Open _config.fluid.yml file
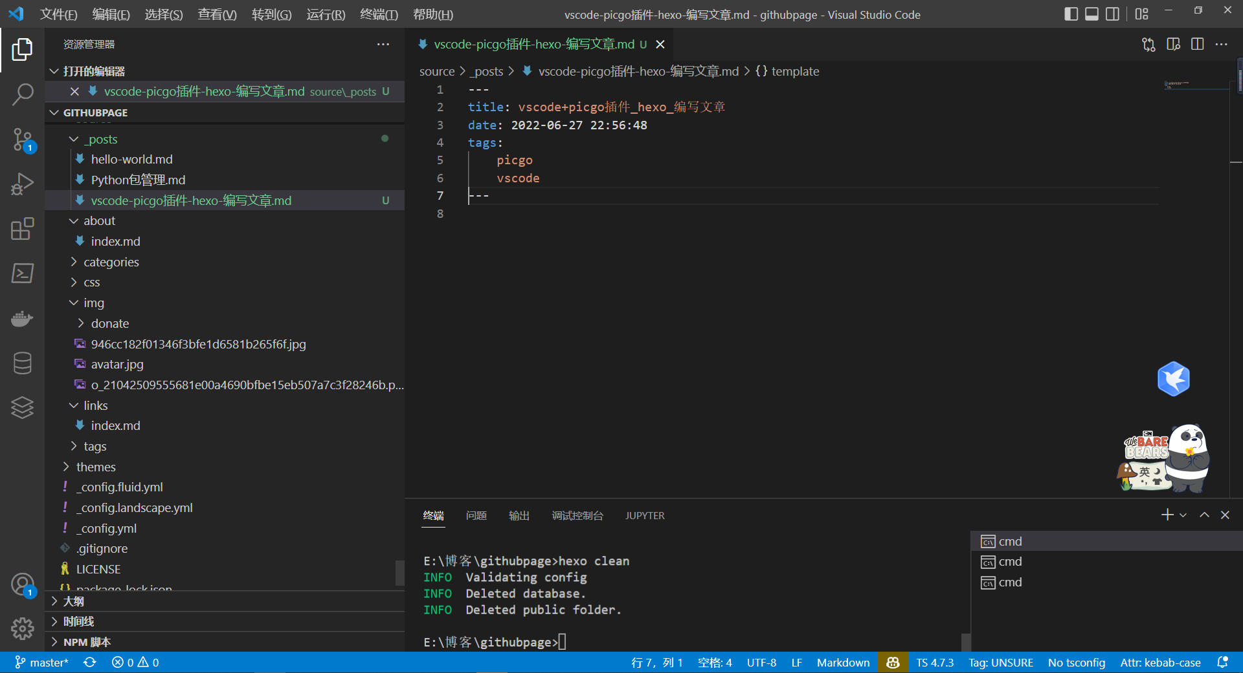 point(225,487)
